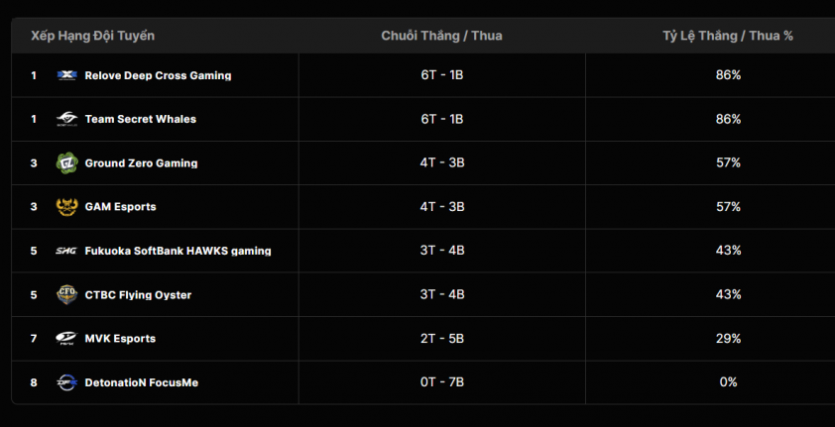
Task: Select the CTBC Flying Oyster team name
Action: (x=138, y=295)
